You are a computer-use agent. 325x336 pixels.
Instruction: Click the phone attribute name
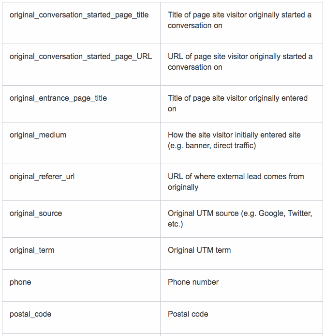pyautogui.click(x=20, y=282)
